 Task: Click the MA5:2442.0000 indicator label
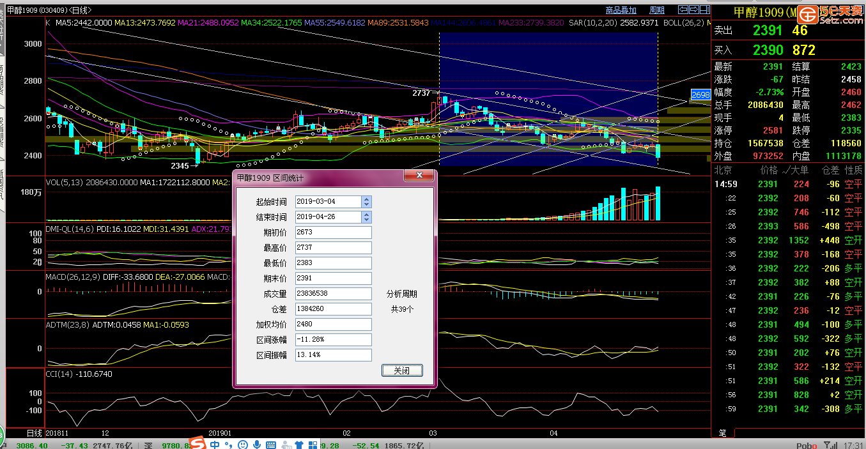coord(84,22)
